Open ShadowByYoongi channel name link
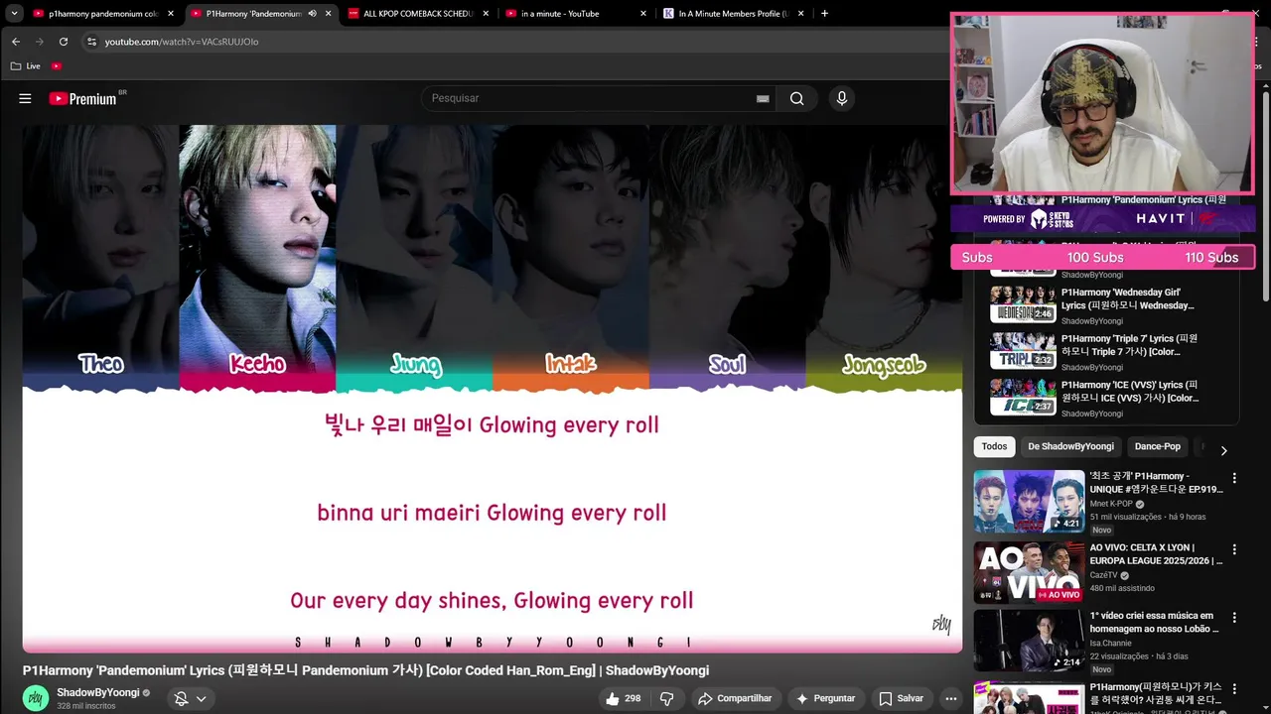Viewport: 1271px width, 714px height. tap(98, 692)
